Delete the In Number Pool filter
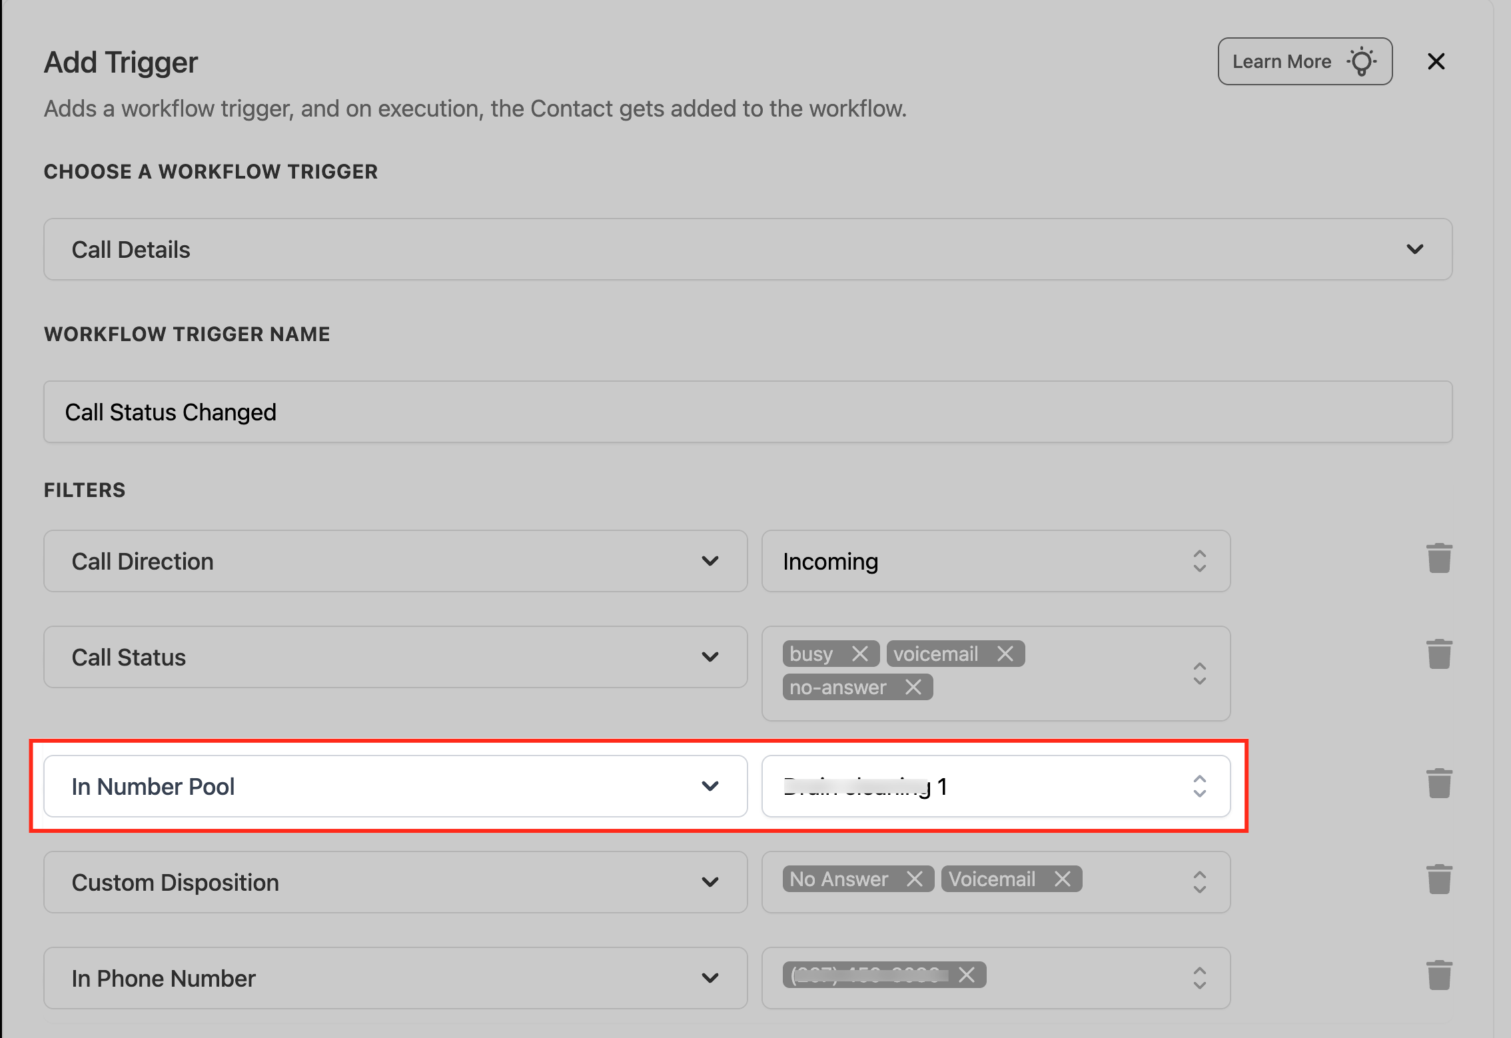1511x1038 pixels. (x=1438, y=783)
